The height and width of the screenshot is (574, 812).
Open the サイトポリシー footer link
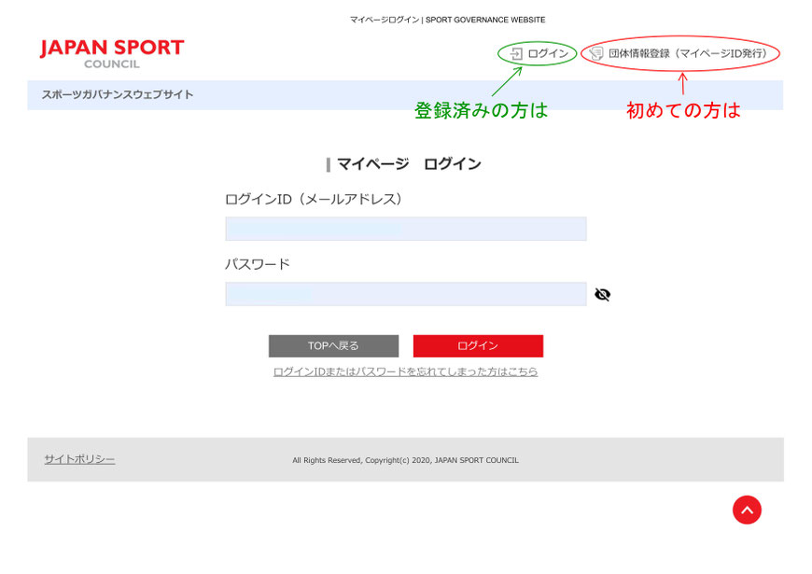[x=79, y=459]
